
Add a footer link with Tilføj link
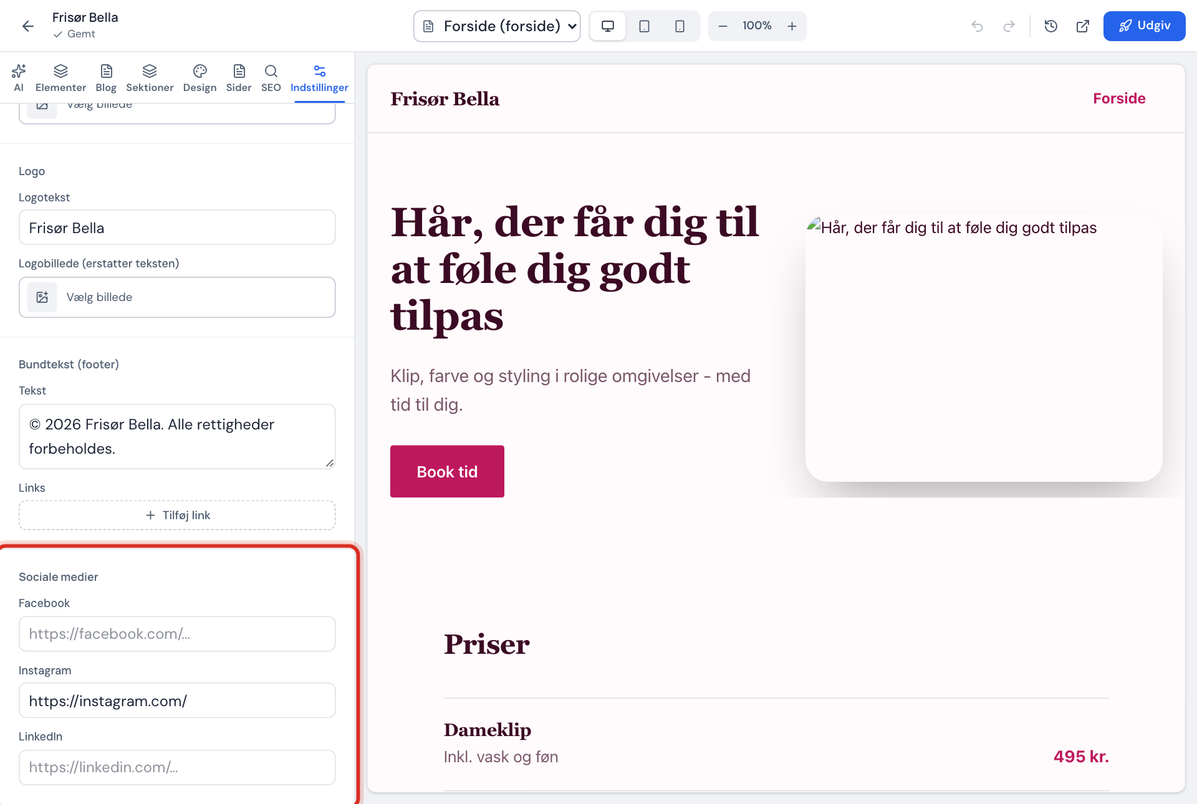(x=177, y=515)
